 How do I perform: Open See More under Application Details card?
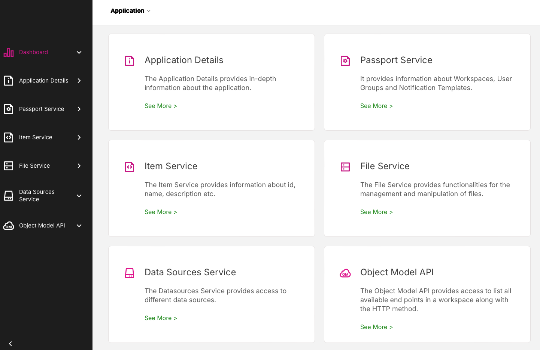pyautogui.click(x=161, y=106)
